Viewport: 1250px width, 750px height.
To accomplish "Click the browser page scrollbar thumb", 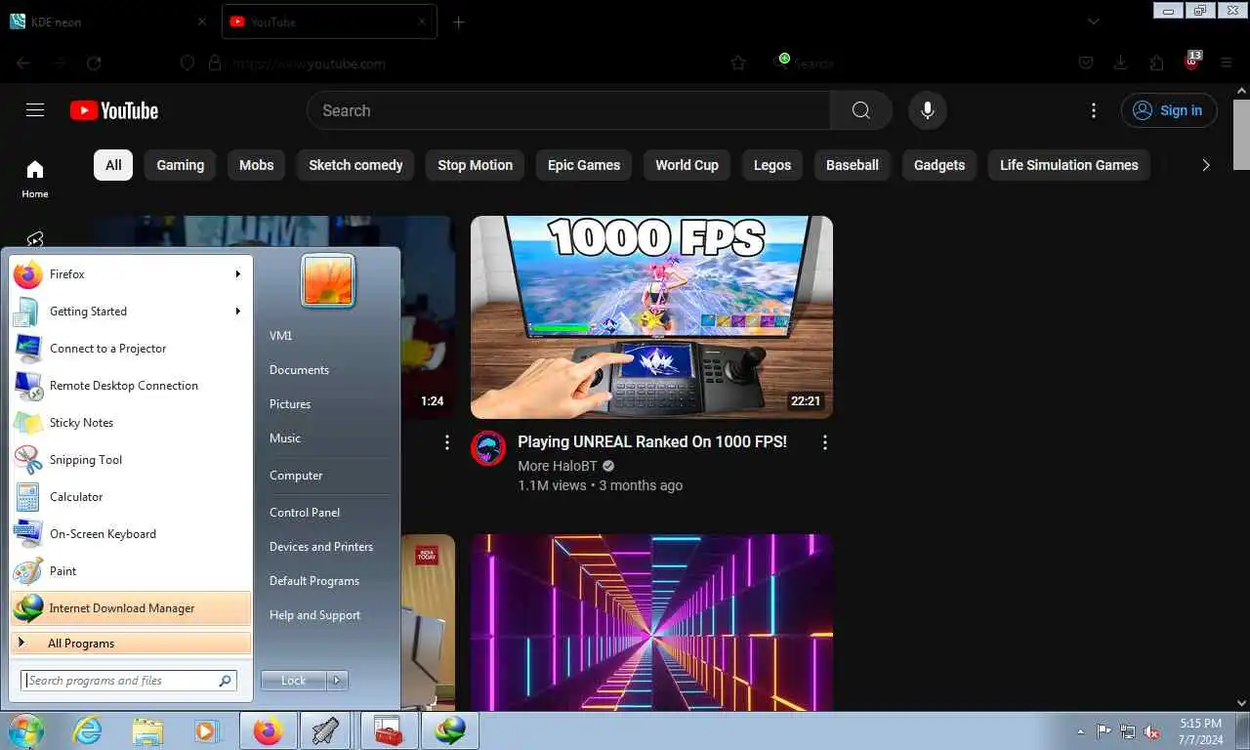I will [1241, 134].
